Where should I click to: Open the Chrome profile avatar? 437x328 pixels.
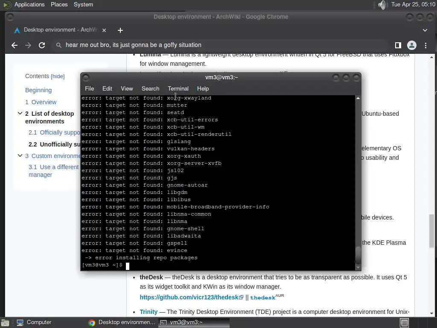(412, 45)
